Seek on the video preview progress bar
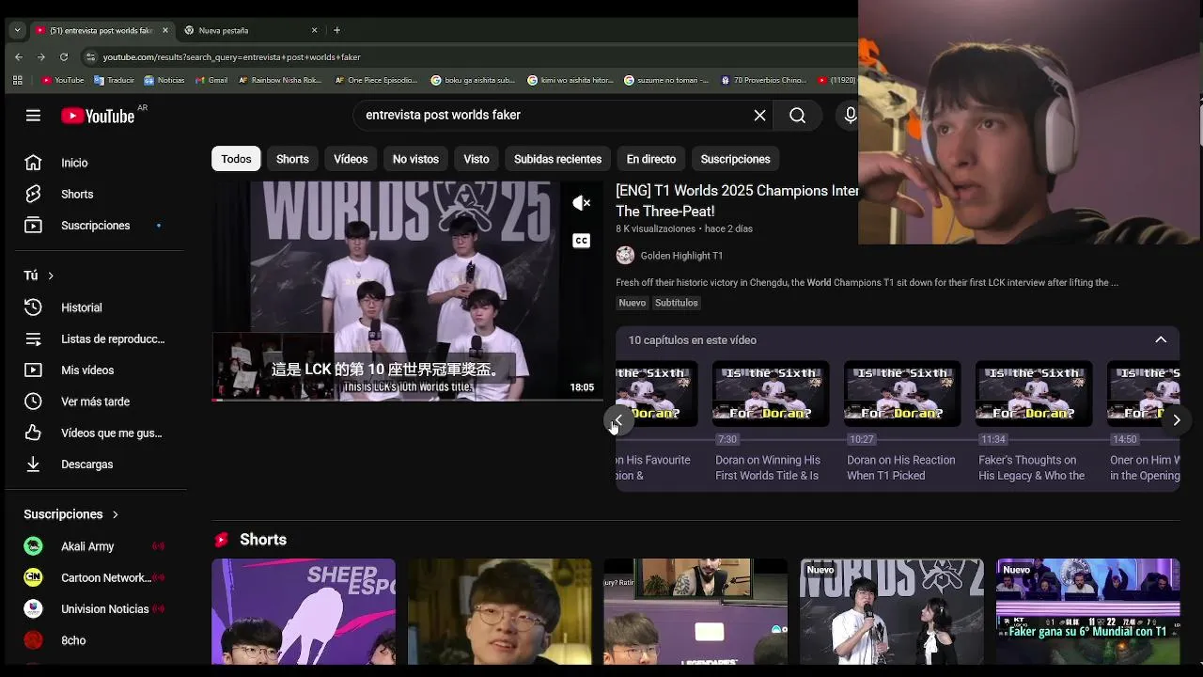 407,400
